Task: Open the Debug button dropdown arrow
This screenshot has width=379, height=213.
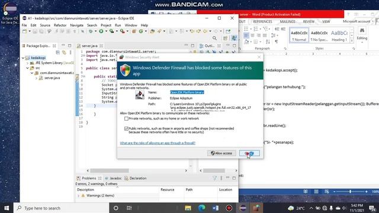Action: [95, 31]
